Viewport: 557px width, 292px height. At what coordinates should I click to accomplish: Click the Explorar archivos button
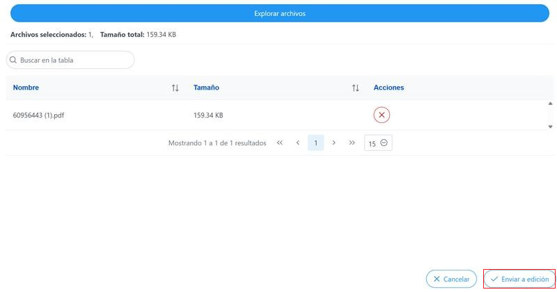[278, 13]
